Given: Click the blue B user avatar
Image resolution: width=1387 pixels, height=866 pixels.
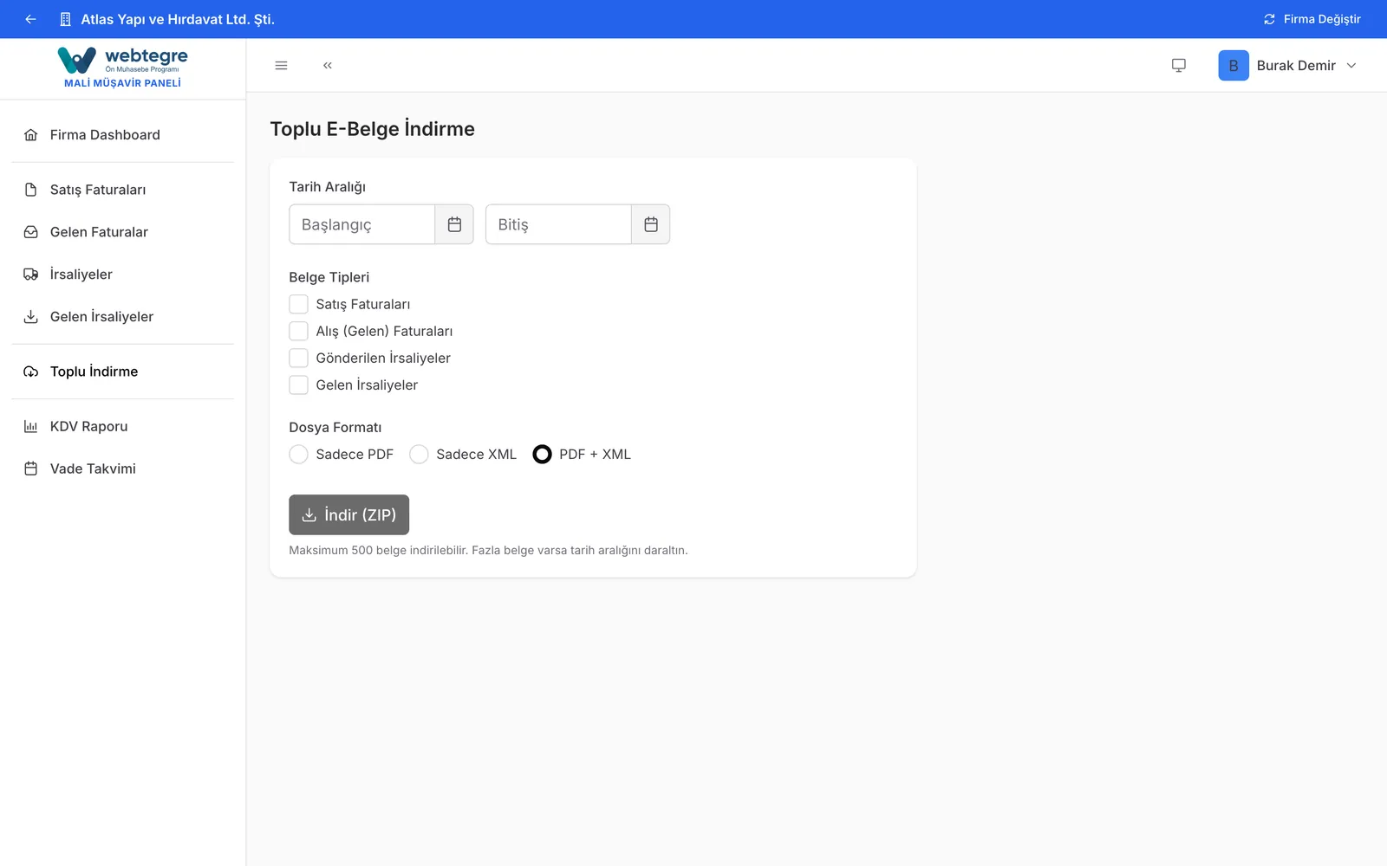Looking at the screenshot, I should (1234, 66).
